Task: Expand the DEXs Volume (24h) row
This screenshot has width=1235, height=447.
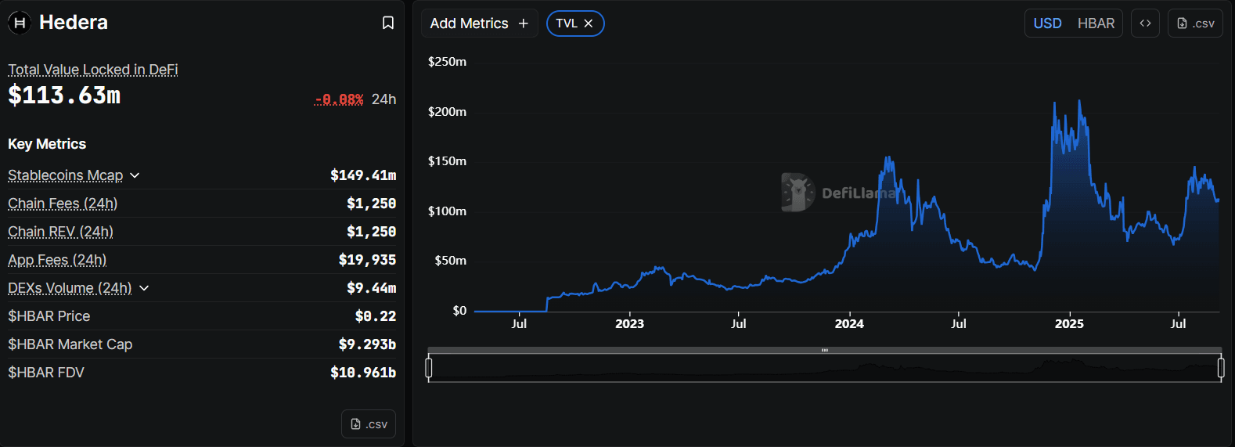Action: pos(144,288)
